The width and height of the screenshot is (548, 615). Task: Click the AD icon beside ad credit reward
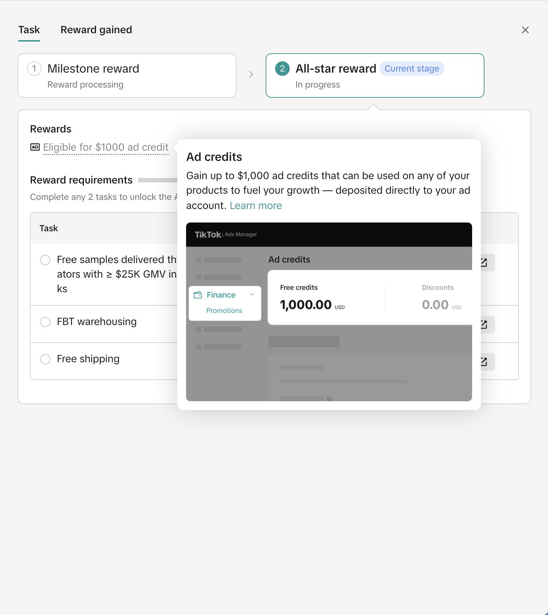tap(35, 147)
